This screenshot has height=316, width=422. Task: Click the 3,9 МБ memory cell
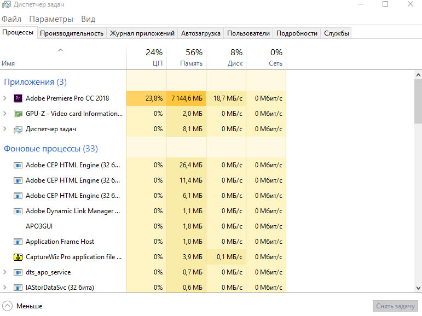click(x=186, y=257)
